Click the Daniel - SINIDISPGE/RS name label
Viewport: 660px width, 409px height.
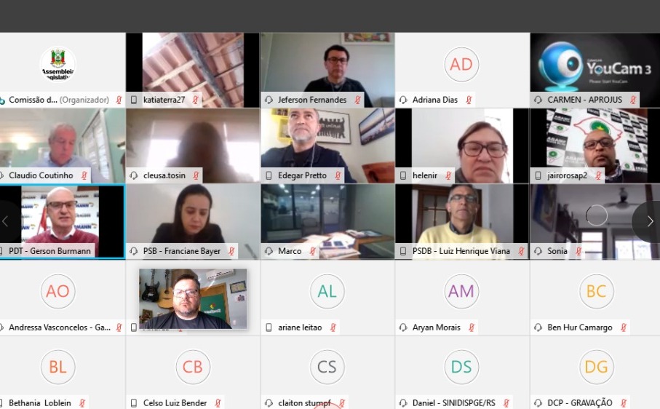(454, 402)
